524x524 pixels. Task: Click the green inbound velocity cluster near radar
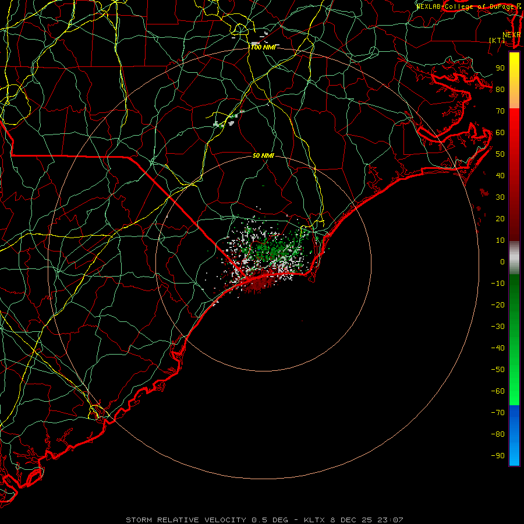click(x=274, y=249)
